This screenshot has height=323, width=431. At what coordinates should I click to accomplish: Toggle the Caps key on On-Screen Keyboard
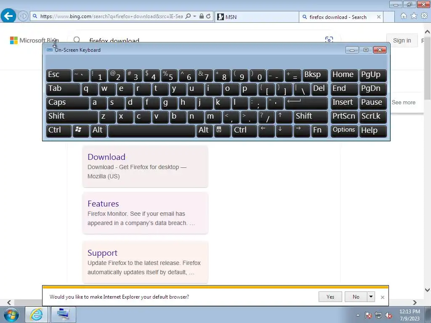pos(68,103)
